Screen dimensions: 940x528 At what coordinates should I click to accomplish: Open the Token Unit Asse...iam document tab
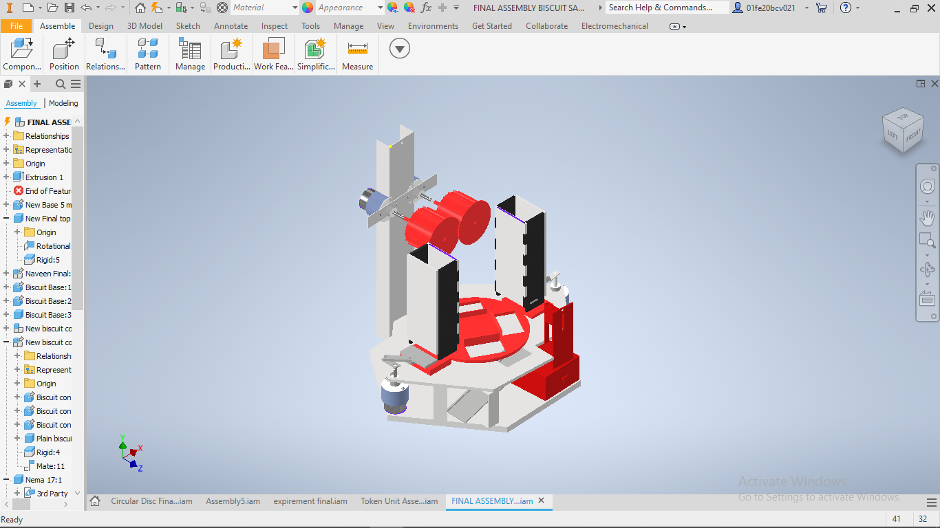[399, 501]
